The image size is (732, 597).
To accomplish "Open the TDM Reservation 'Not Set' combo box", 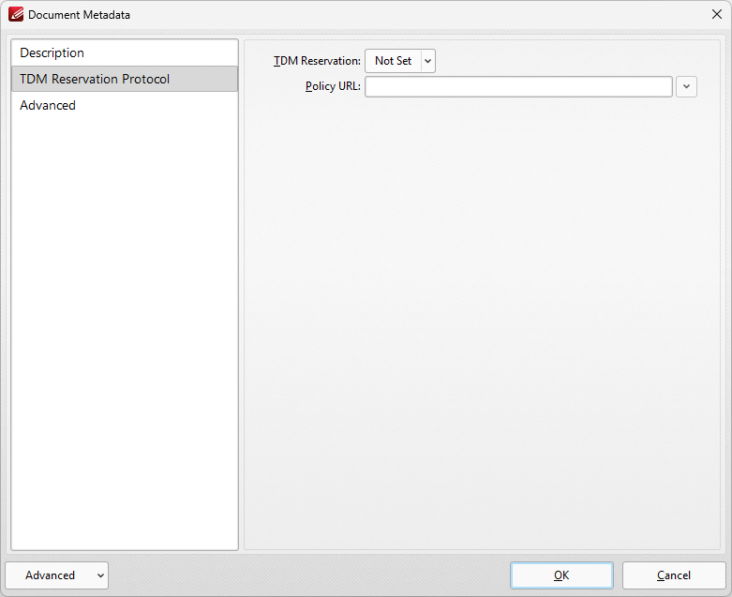I will coord(393,61).
